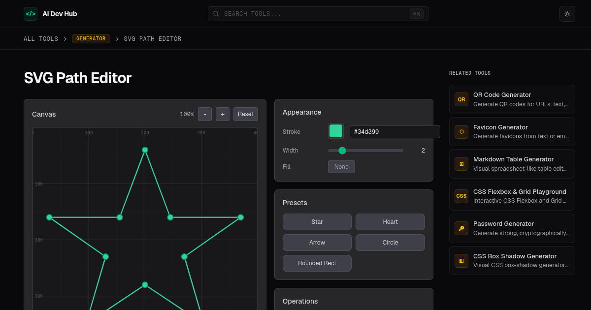Click the search magnifier icon
Viewport: 591px width, 310px height.
point(216,14)
